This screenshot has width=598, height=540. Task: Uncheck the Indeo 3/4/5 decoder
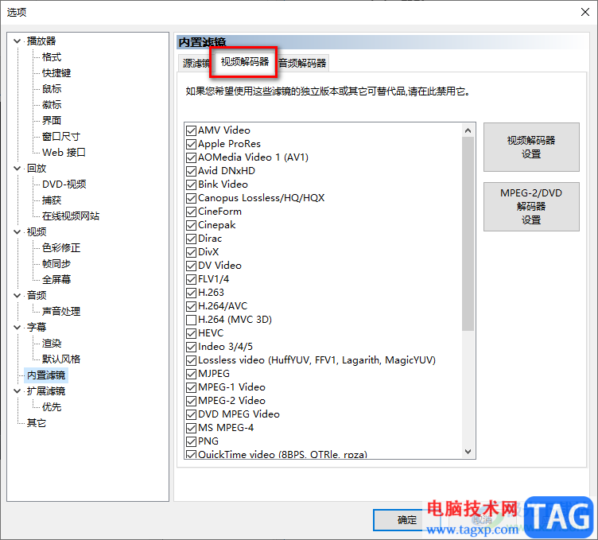point(191,347)
